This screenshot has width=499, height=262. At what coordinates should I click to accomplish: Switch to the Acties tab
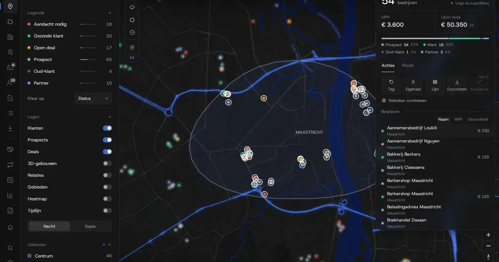point(388,66)
